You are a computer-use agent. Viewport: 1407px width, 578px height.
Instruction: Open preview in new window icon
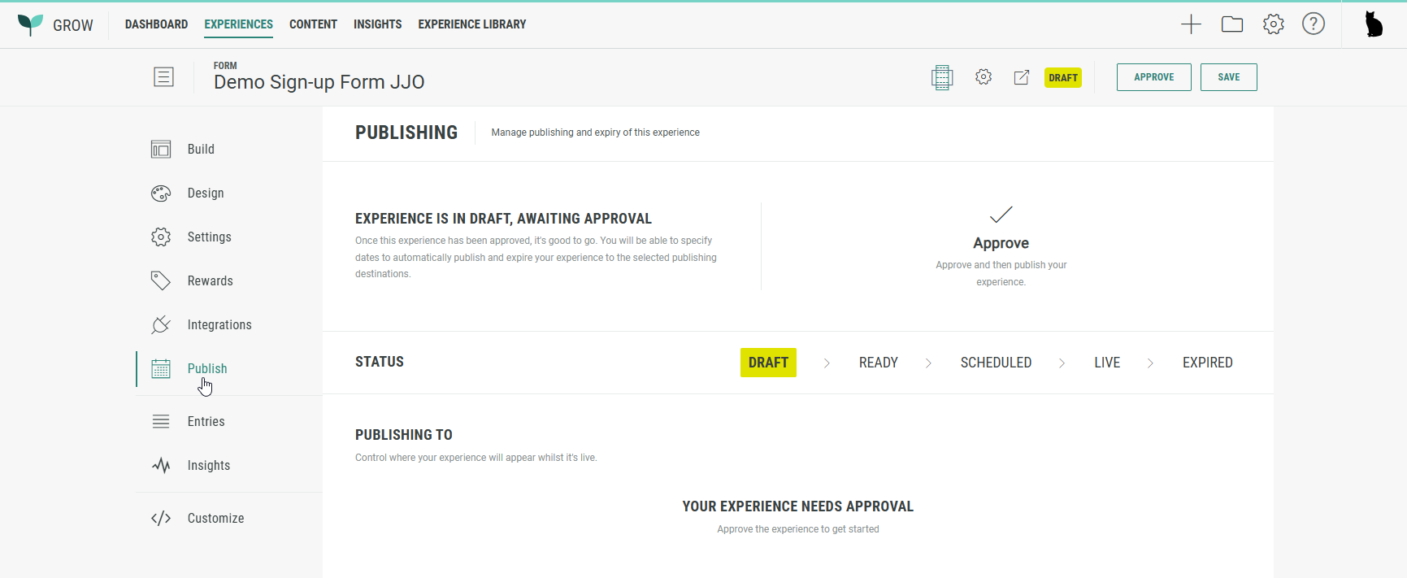click(x=1022, y=77)
